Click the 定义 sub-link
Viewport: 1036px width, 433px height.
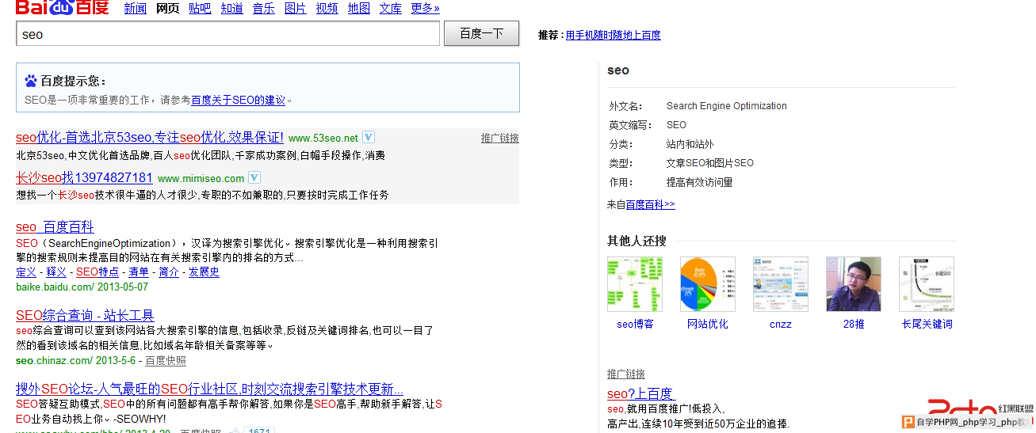click(x=26, y=272)
